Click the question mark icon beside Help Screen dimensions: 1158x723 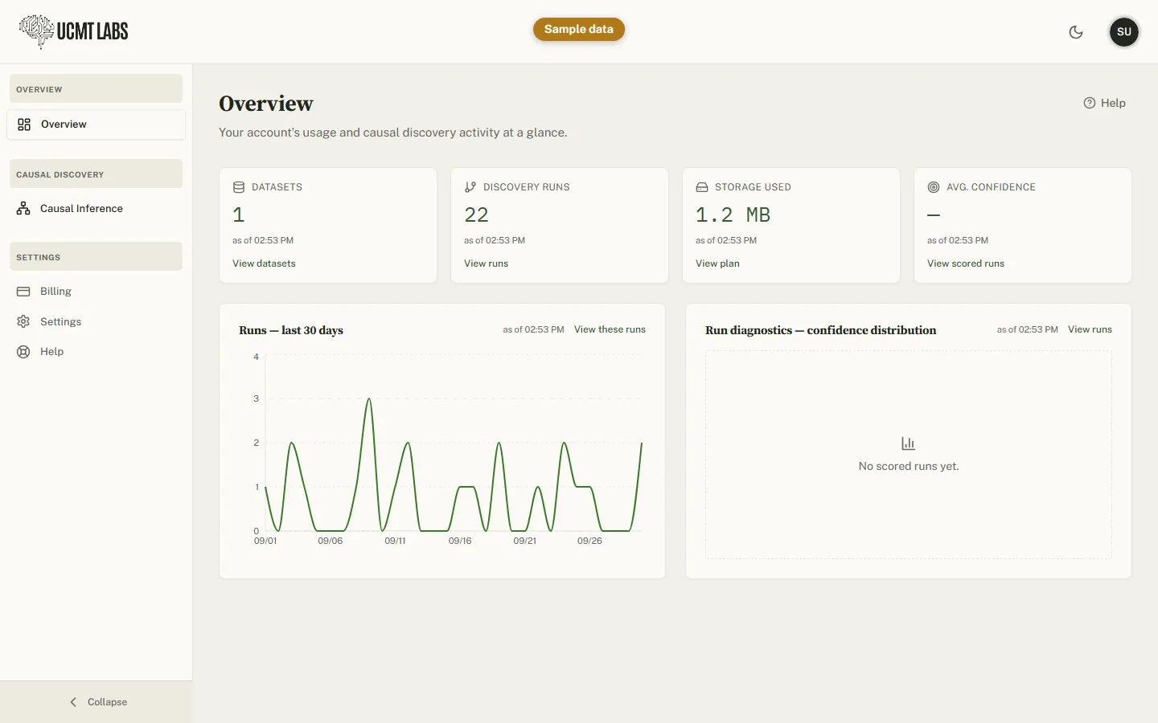1090,103
